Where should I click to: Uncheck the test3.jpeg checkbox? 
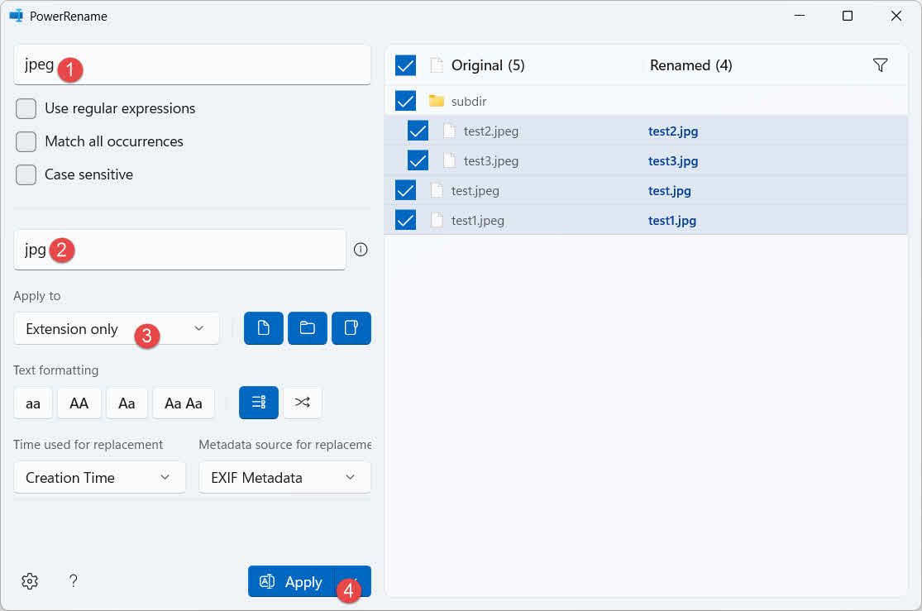418,160
